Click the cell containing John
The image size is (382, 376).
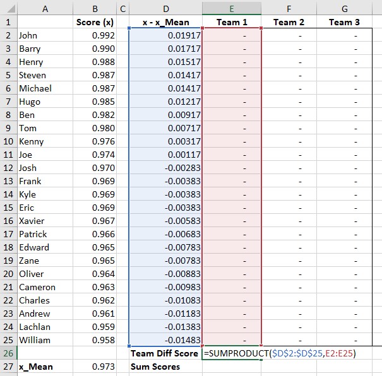tap(45, 35)
